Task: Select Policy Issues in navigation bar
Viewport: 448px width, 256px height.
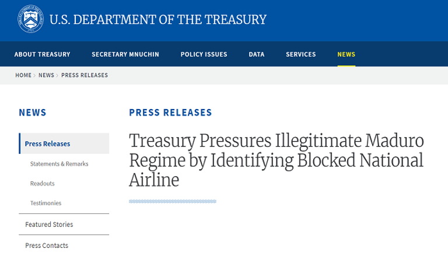Action: pos(204,54)
